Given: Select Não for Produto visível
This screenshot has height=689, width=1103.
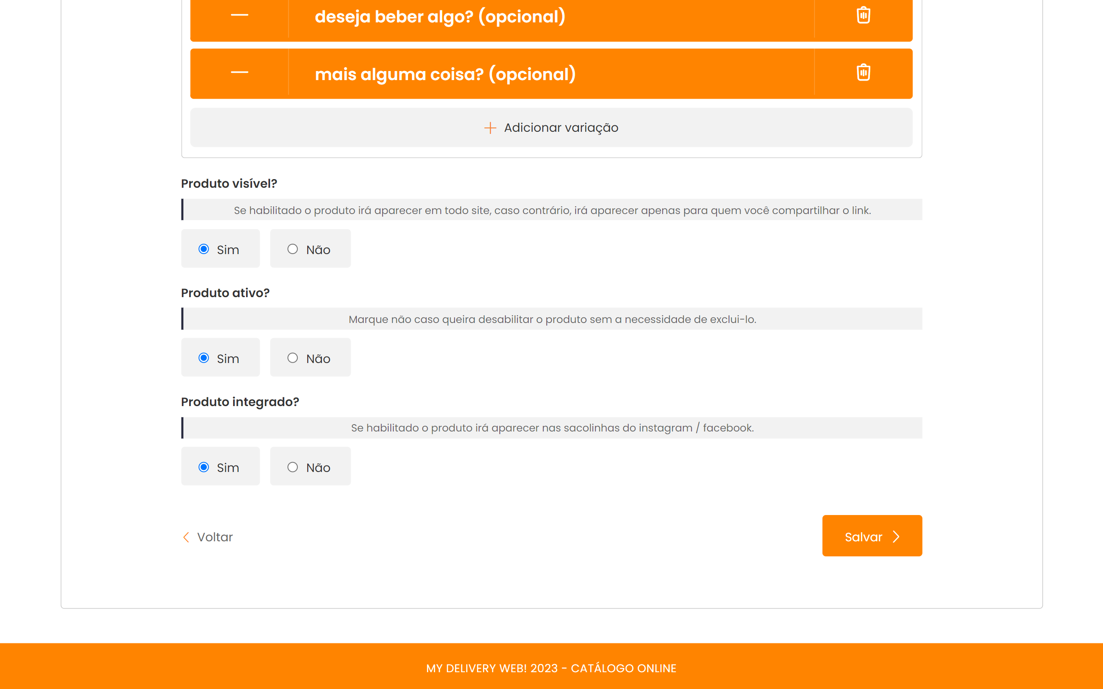Looking at the screenshot, I should (293, 249).
